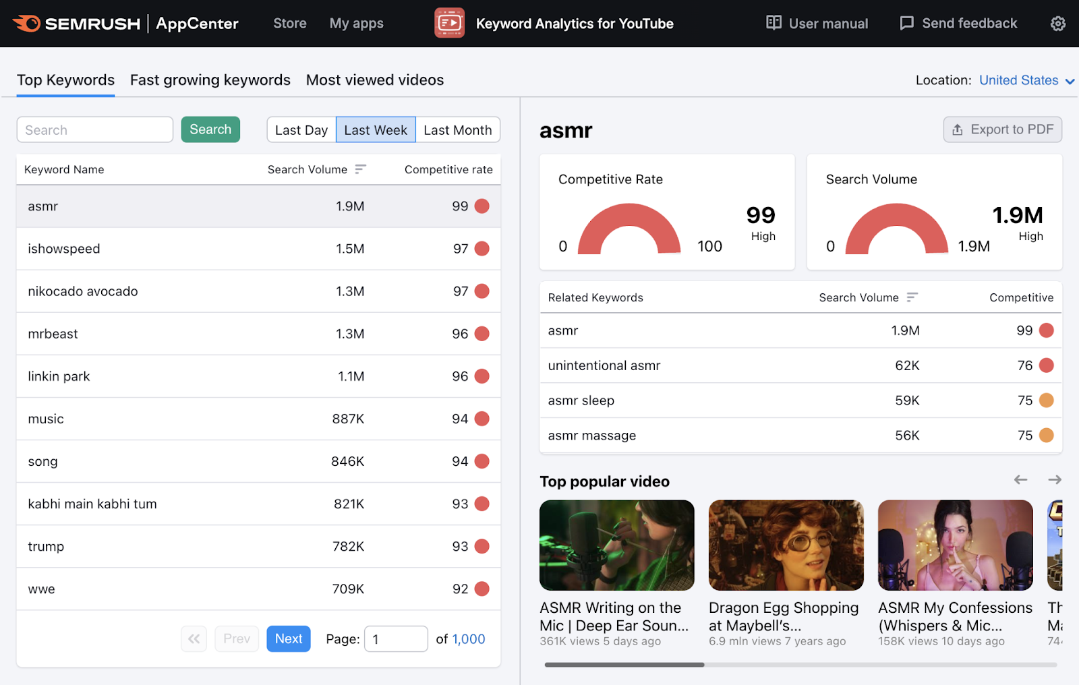Go to next popular video with right arrow

tap(1055, 480)
